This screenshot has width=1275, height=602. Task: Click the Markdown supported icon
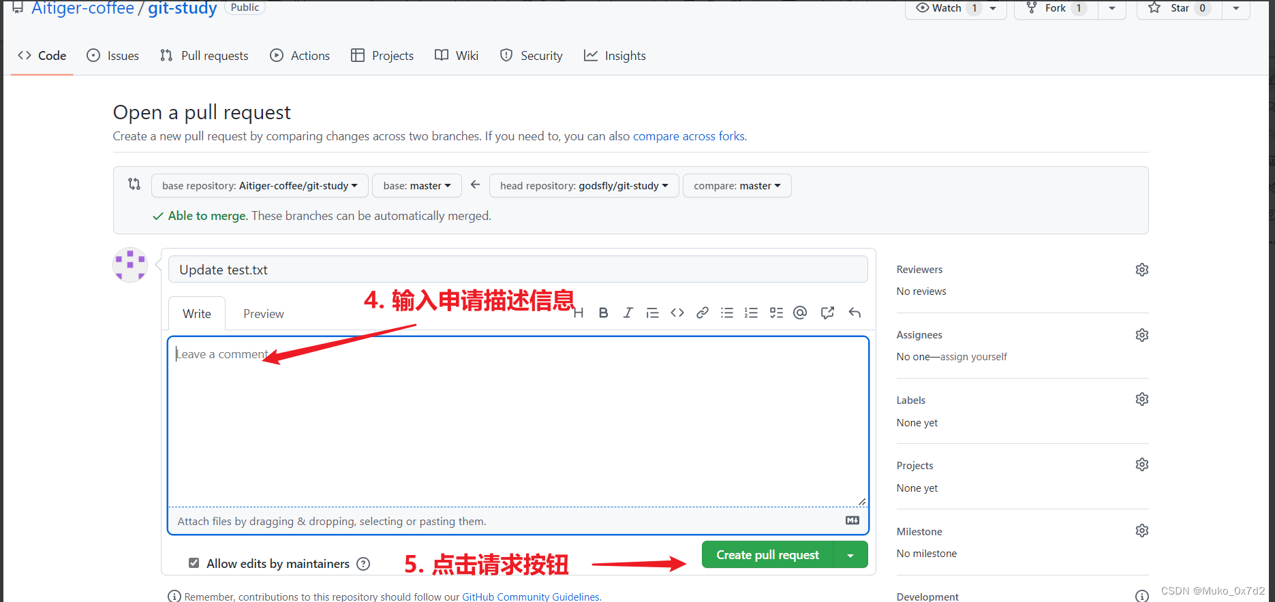coord(852,520)
